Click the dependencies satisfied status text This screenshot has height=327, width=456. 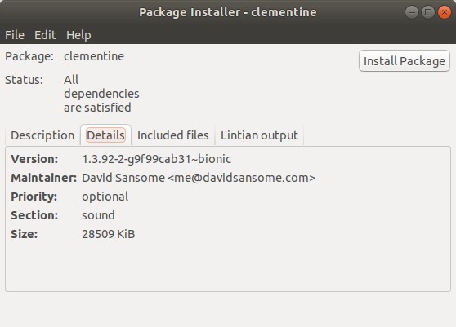tap(101, 94)
